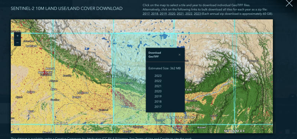The image size is (297, 139).
Task: Close the Download GeoTIFF popup
Action: pos(179,55)
